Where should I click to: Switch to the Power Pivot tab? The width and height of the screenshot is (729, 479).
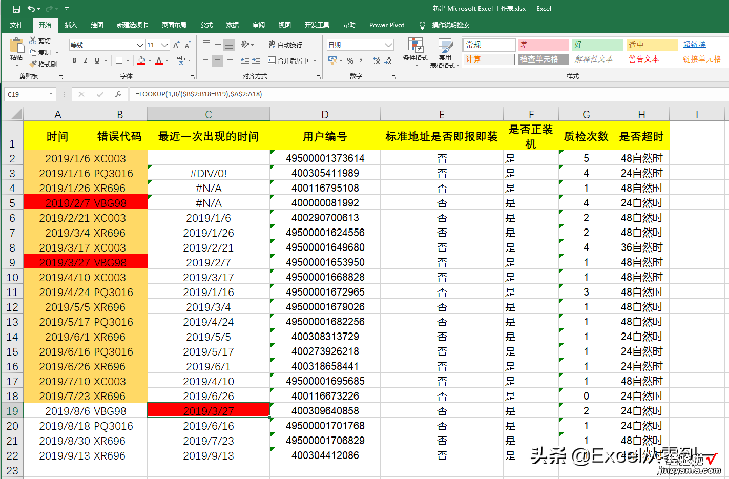pos(387,25)
